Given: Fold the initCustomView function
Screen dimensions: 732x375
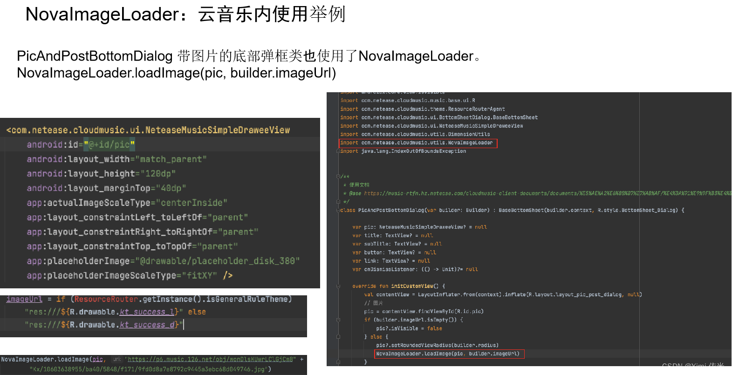Looking at the screenshot, I should click(338, 286).
